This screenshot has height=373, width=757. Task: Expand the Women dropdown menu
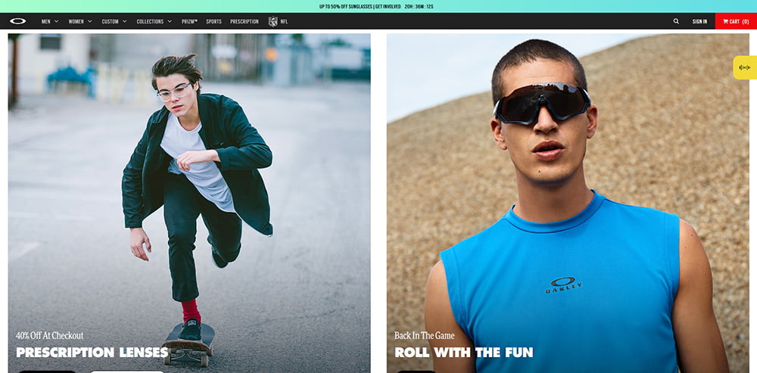click(x=80, y=21)
